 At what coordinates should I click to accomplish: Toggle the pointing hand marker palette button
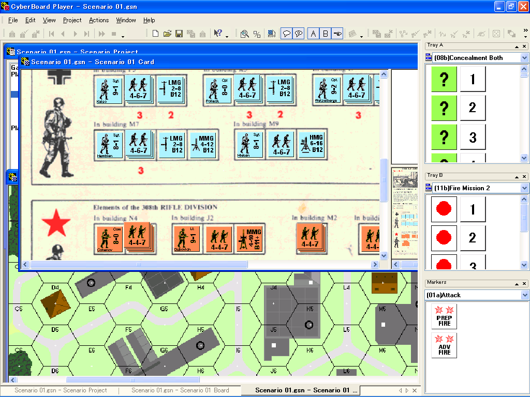337,34
